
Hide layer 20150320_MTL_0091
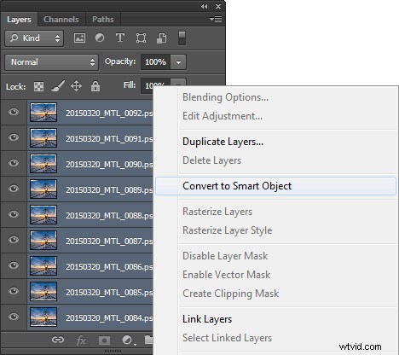click(14, 137)
